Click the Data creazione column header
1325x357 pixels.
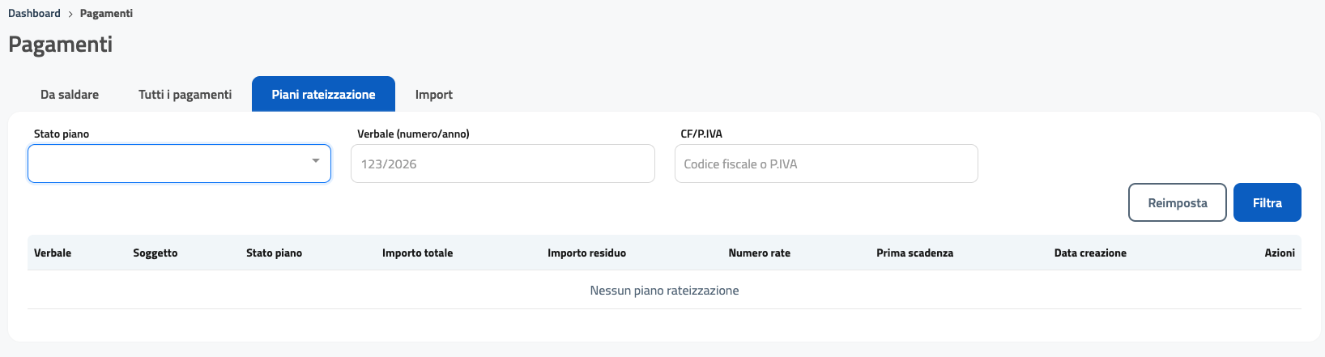[1089, 253]
